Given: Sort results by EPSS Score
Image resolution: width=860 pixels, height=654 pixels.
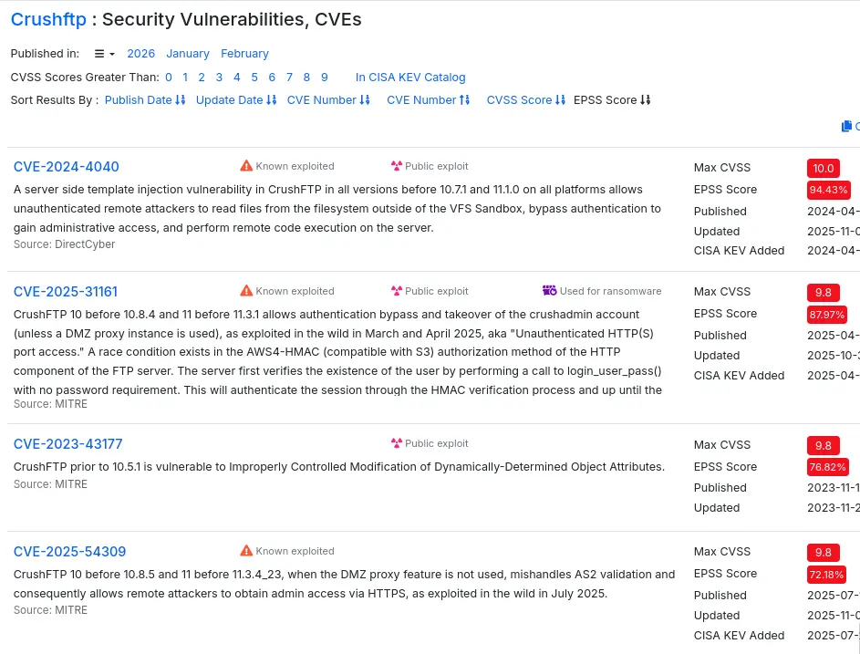Looking at the screenshot, I should coord(612,100).
